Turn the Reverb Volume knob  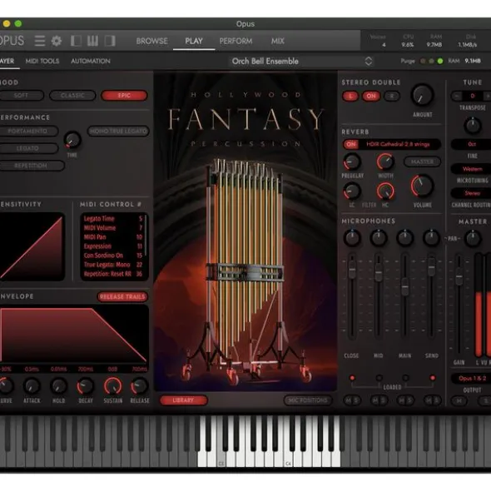(x=422, y=186)
